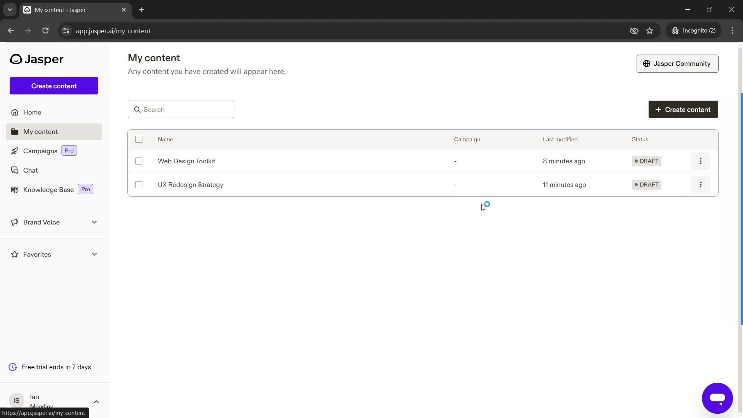The width and height of the screenshot is (743, 418).
Task: Click the Search input field
Action: (x=181, y=109)
